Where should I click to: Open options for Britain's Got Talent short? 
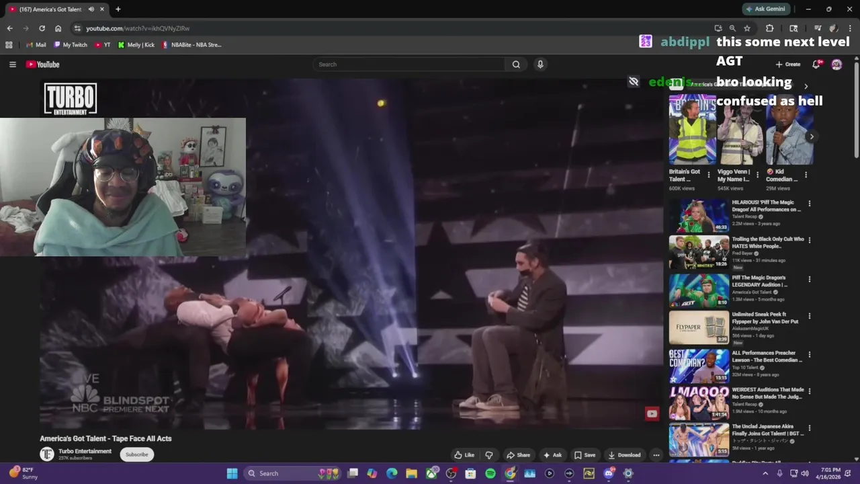709,175
